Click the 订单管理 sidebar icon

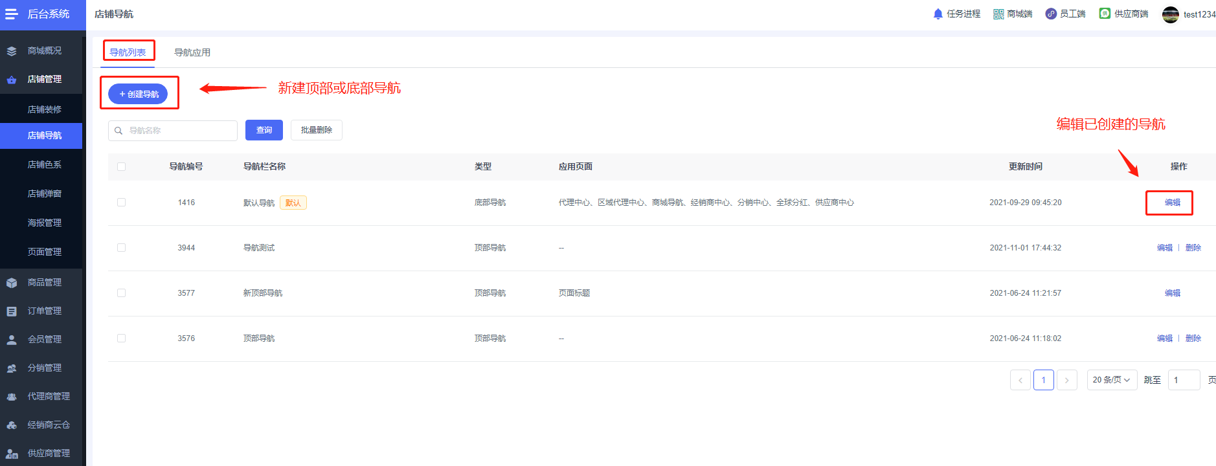pos(12,311)
